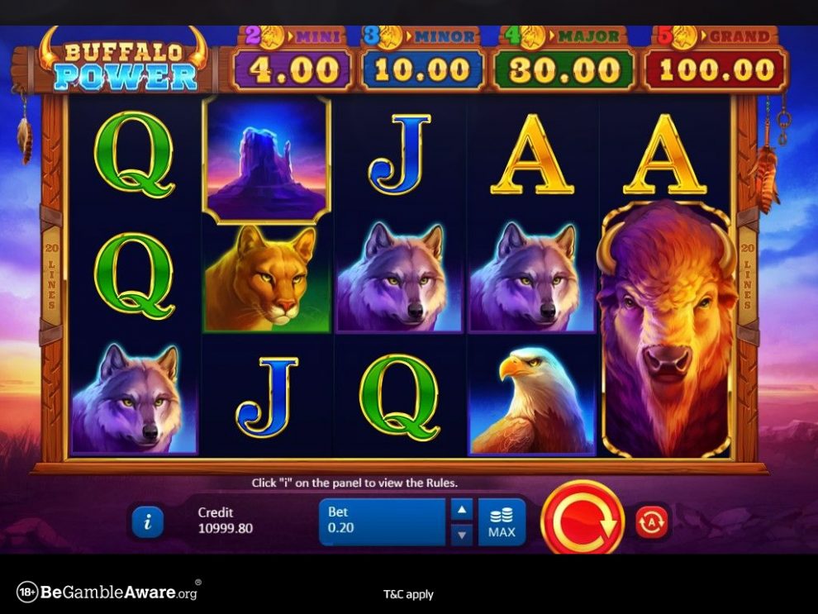
Task: Click the mountain scatter symbol
Action: pyautogui.click(x=267, y=159)
